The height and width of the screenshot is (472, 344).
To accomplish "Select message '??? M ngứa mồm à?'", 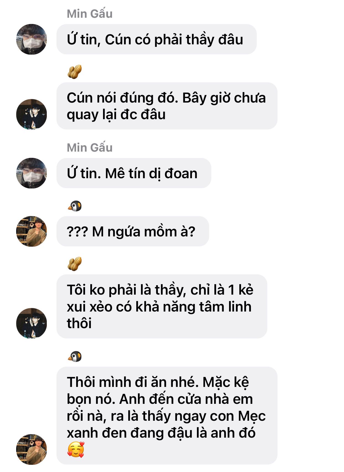I will [133, 231].
